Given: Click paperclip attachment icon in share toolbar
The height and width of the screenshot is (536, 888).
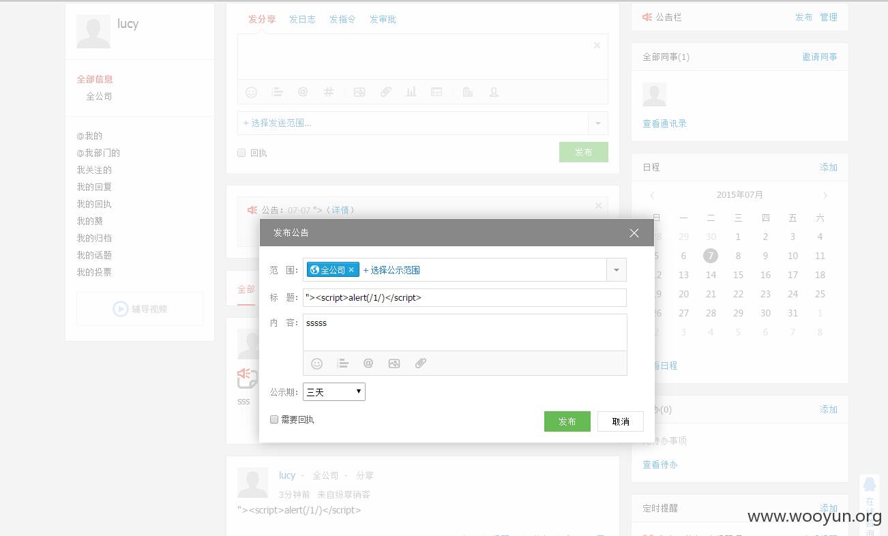Looking at the screenshot, I should pyautogui.click(x=385, y=92).
